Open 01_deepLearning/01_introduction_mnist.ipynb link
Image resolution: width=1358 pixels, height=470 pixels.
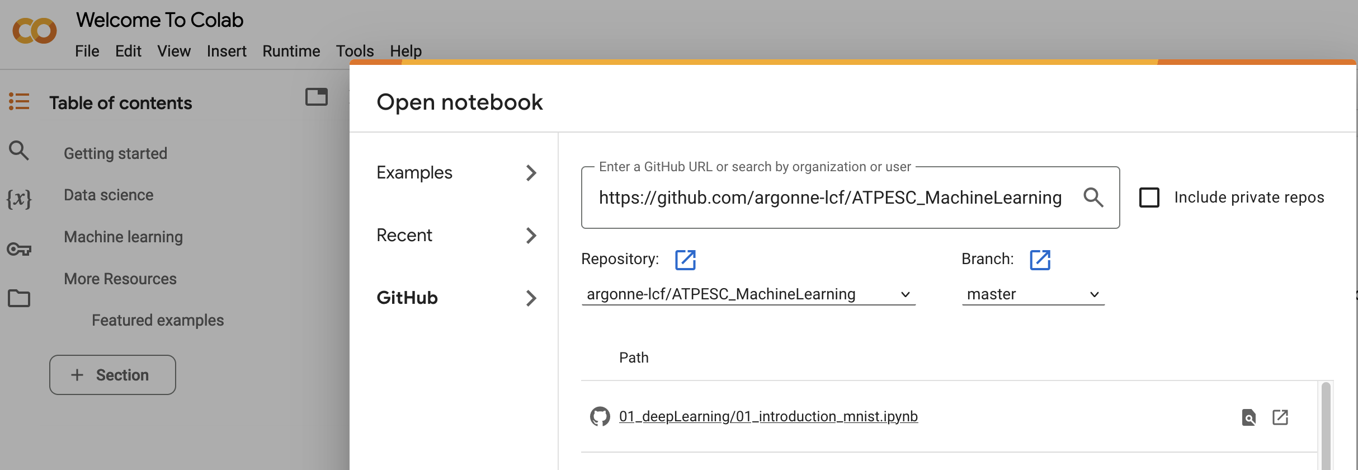(x=768, y=417)
